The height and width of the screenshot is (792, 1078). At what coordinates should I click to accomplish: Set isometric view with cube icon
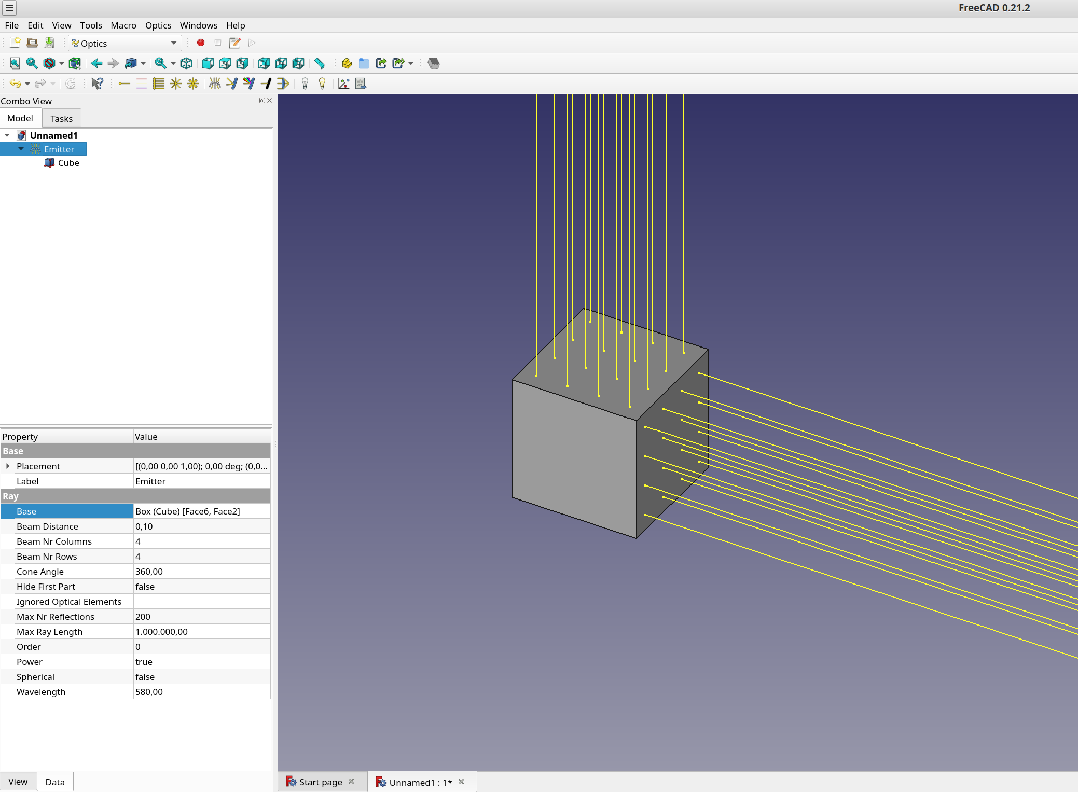click(186, 63)
